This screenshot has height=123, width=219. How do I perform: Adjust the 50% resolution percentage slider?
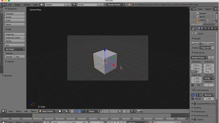click(196, 72)
